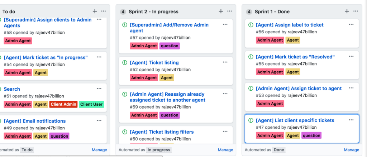Manage automation for the To do column
Image resolution: width=367 pixels, height=157 pixels.
pos(100,150)
